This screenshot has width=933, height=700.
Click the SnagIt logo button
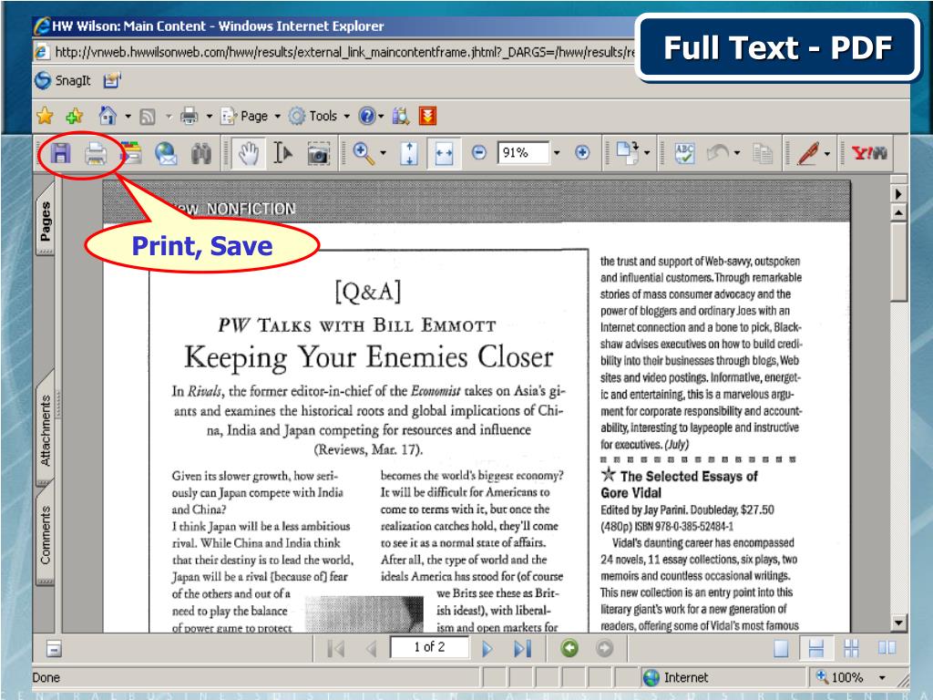(x=63, y=80)
